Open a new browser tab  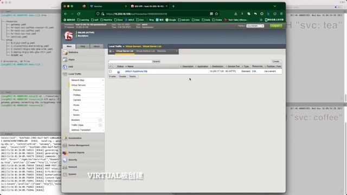click(173, 6)
